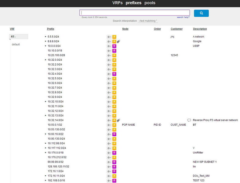Open gear menu for 172.16.1.0/24
Viewport: 240px width, 183px height.
point(109,171)
